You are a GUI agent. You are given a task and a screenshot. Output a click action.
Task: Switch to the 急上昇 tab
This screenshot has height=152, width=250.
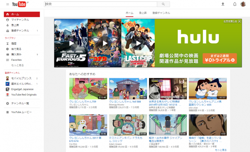pyautogui.click(x=143, y=13)
